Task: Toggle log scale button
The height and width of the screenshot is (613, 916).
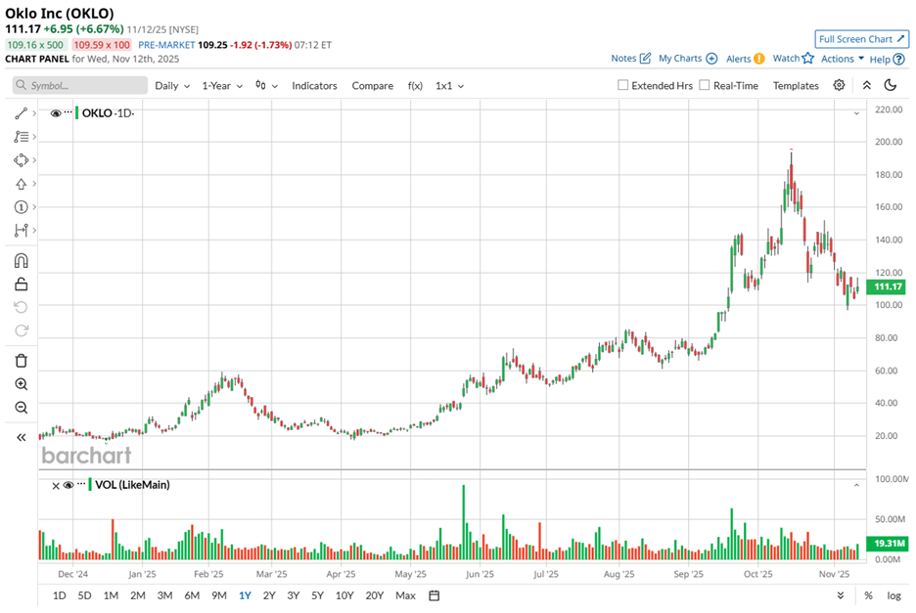Action: point(893,595)
